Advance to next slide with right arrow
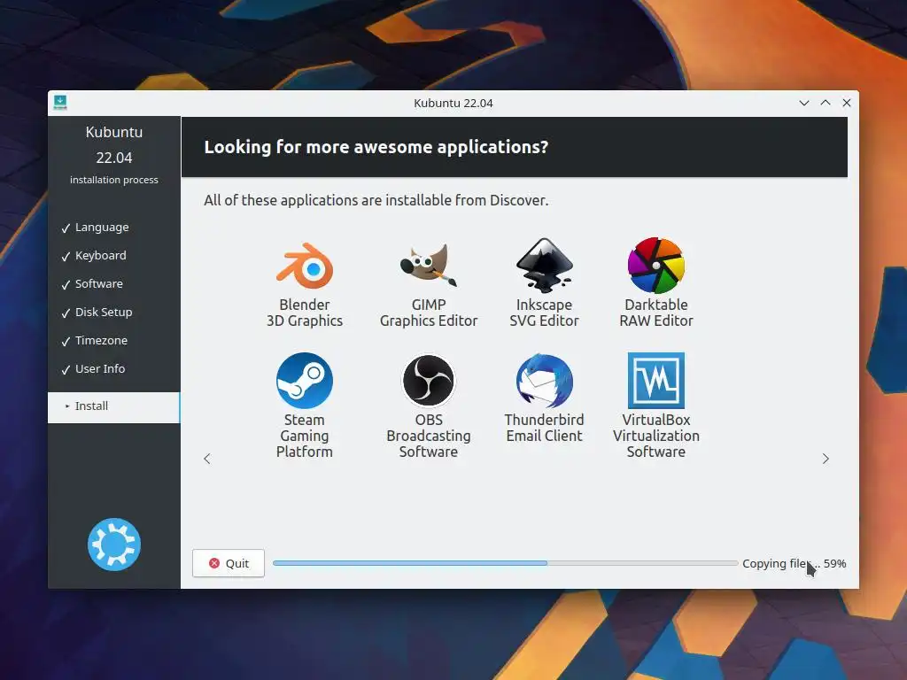Image resolution: width=907 pixels, height=680 pixels. pos(826,459)
